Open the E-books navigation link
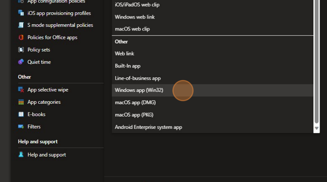327x182 pixels. coord(36,114)
